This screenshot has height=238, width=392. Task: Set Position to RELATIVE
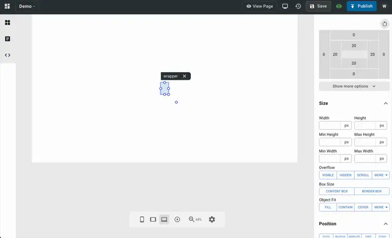coord(340,236)
